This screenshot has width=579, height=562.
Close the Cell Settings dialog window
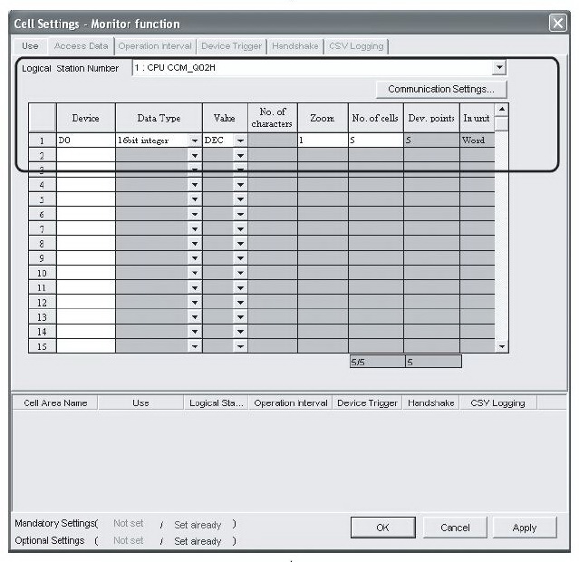(557, 24)
